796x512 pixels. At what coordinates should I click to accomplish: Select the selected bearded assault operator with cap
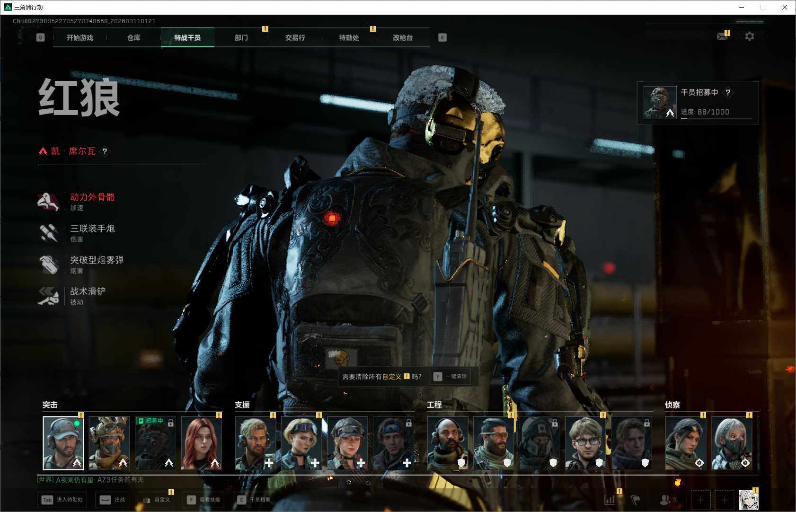63,443
